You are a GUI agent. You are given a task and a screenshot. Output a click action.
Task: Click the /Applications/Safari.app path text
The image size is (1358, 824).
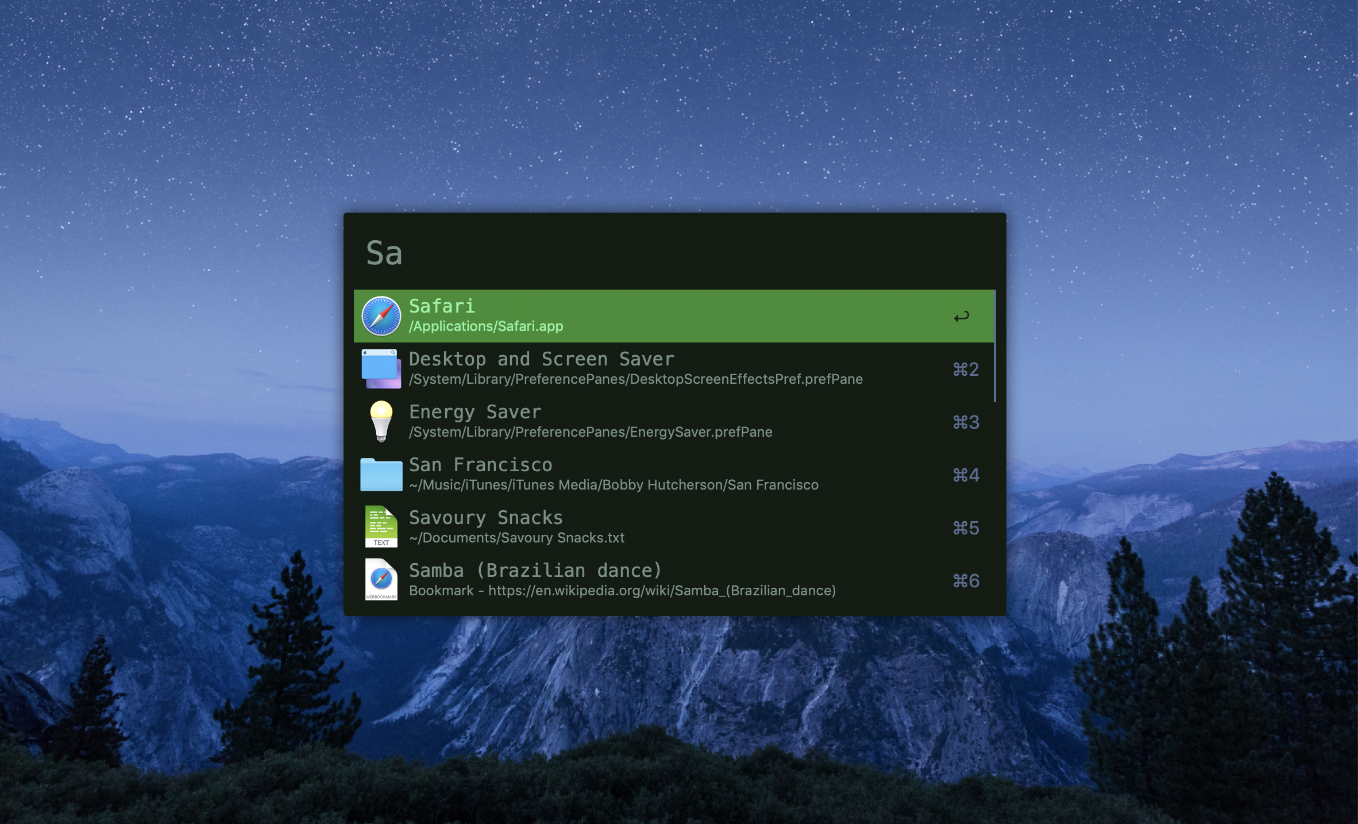486,326
